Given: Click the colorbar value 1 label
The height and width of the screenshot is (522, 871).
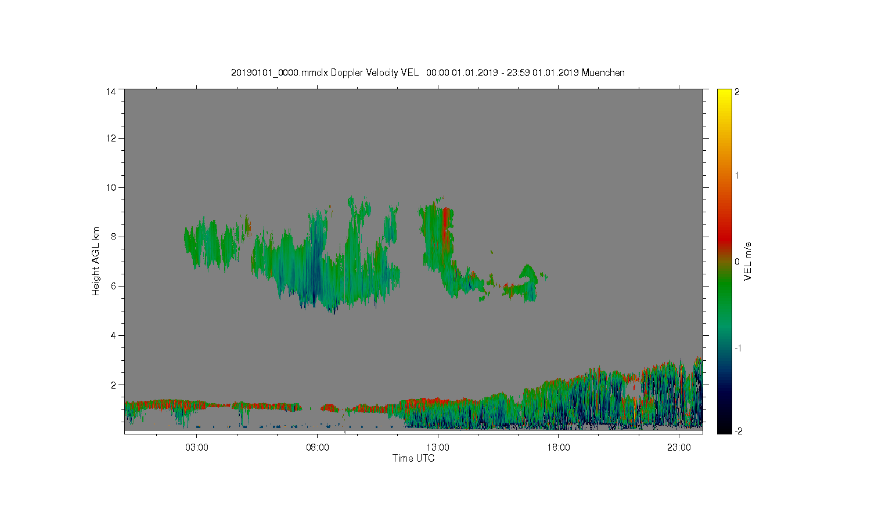Looking at the screenshot, I should 737,175.
